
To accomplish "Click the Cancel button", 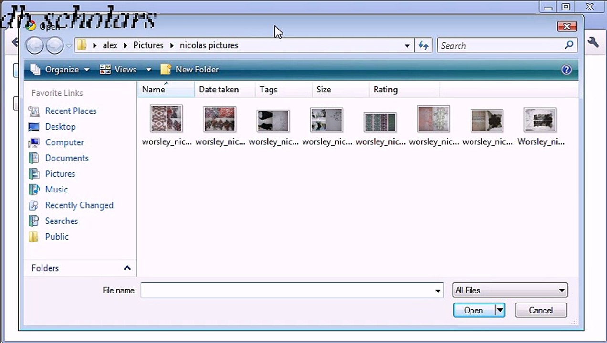I will [x=541, y=310].
